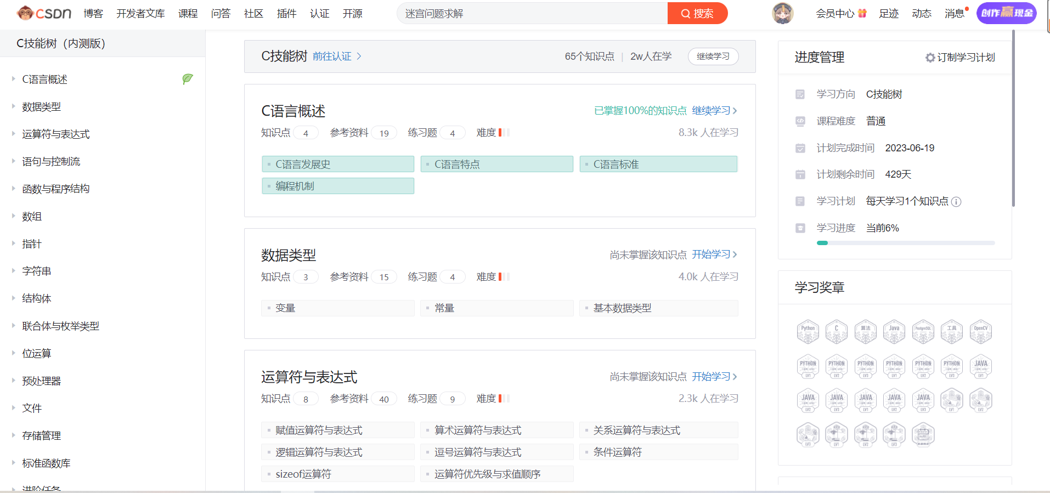This screenshot has width=1050, height=493.
Task: Click 前往认证 link
Action: tap(337, 56)
